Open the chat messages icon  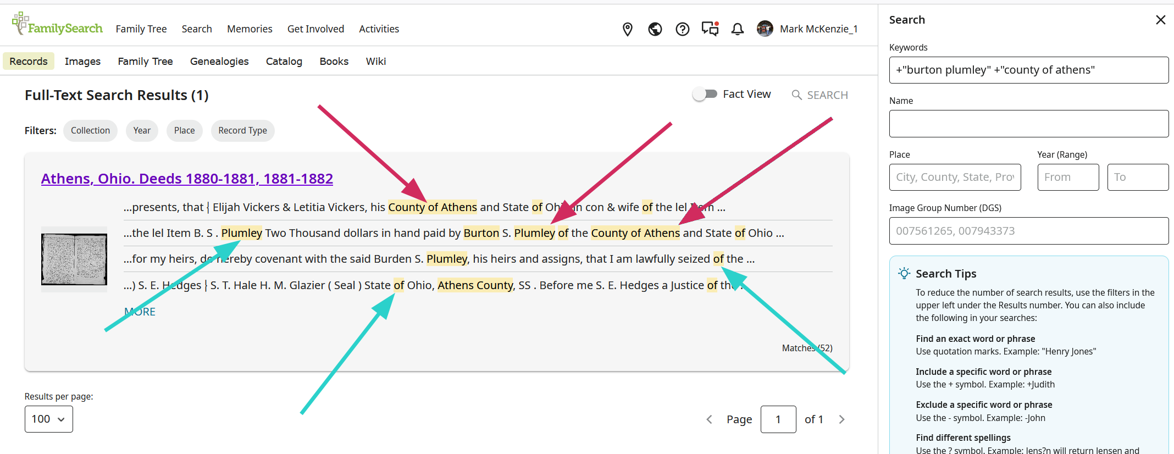pyautogui.click(x=710, y=29)
